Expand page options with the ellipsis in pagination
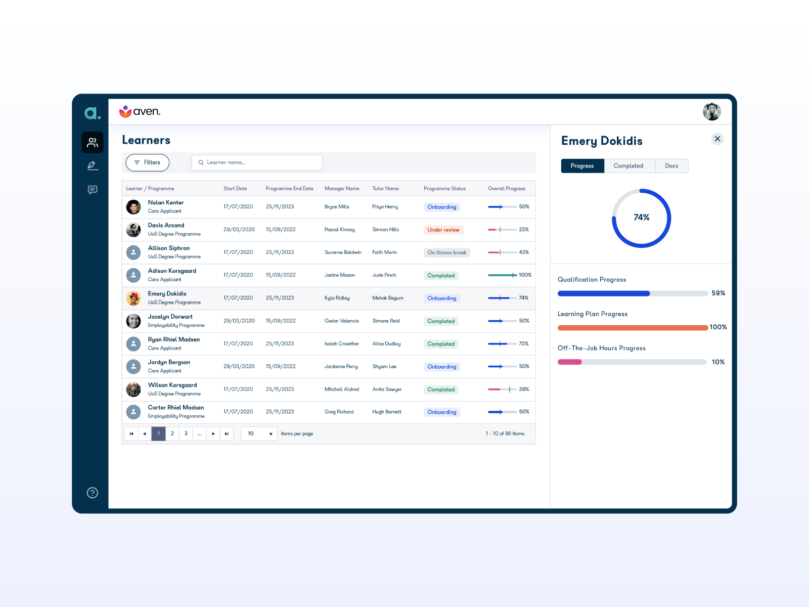This screenshot has height=607, width=809. (199, 433)
